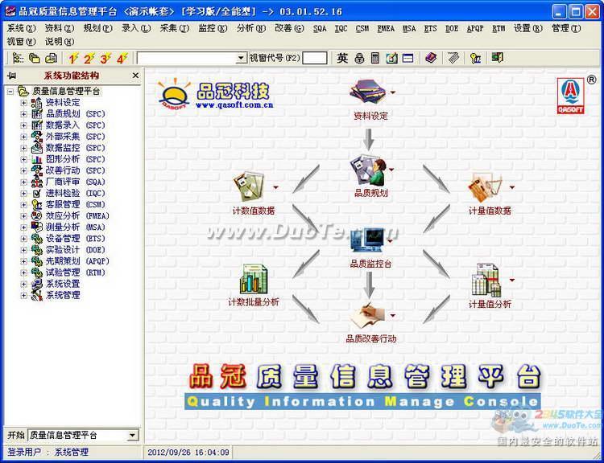604x463 pixels.
Task: Click the pin icon in 系统功能结构 panel
Action: click(x=12, y=76)
